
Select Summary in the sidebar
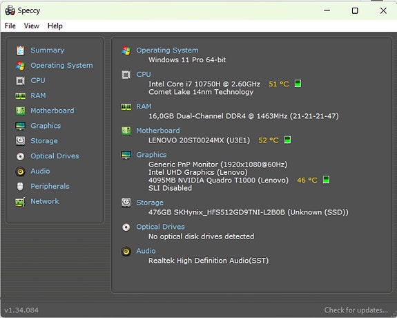(x=48, y=50)
